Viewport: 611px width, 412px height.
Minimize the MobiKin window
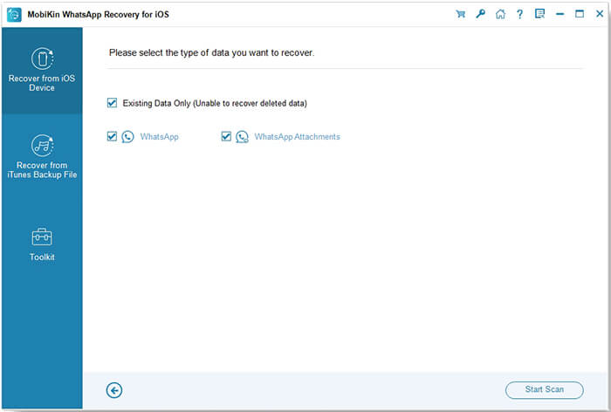point(560,14)
